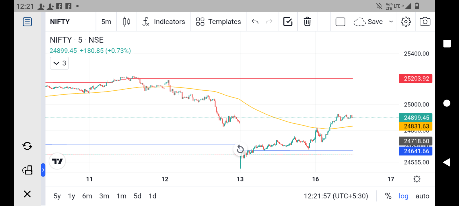Select the chart layout rectangle icon
This screenshot has height=206, width=459.
click(x=340, y=22)
